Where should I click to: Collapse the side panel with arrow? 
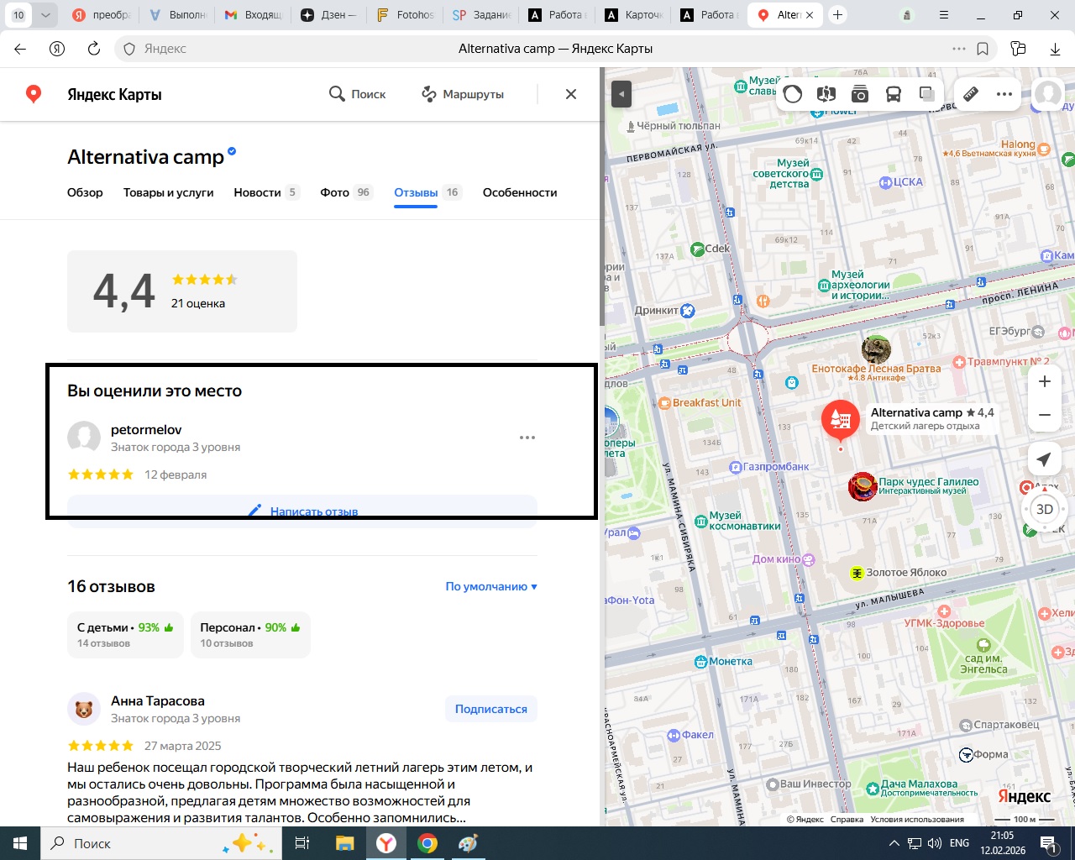(621, 94)
